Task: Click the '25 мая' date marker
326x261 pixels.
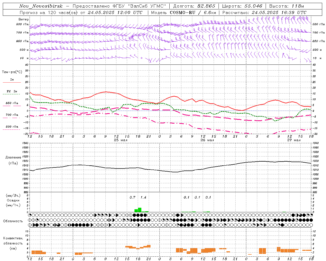Action: coord(120,140)
